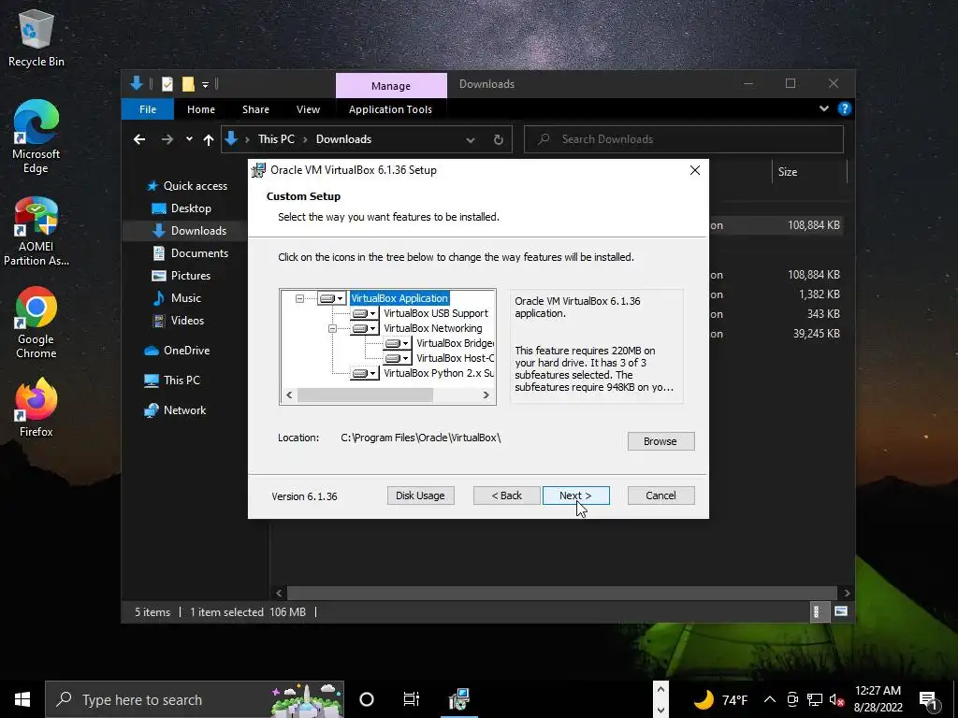Refresh the Downloads folder view
This screenshot has width=958, height=718.
click(x=499, y=140)
